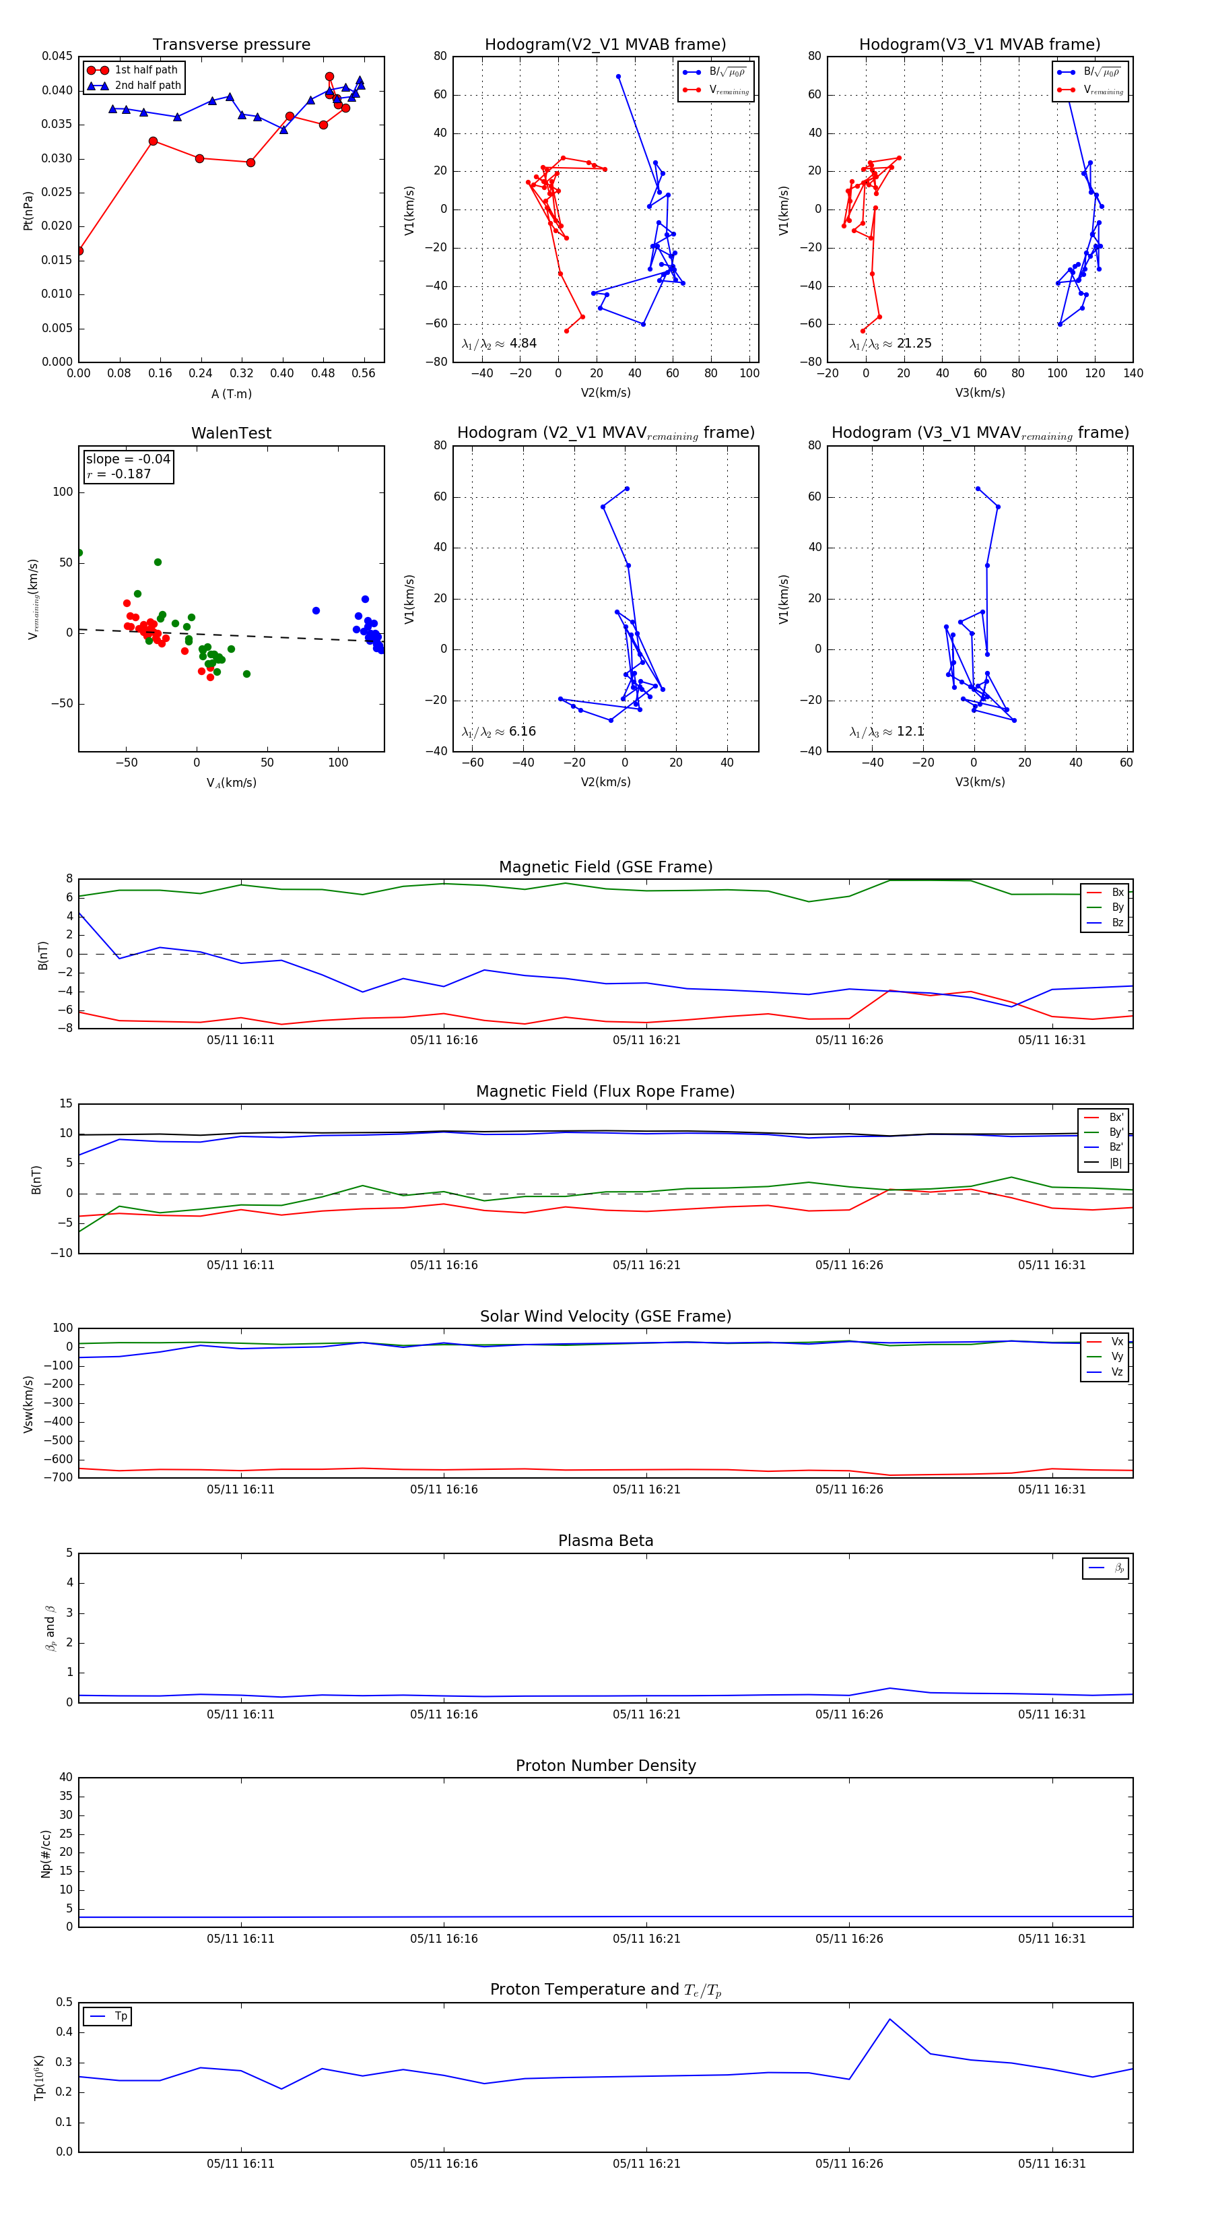The height and width of the screenshot is (2223, 1212).
Task: Select the "Bz" legend entry in GSE plot
Action: 1105,922
